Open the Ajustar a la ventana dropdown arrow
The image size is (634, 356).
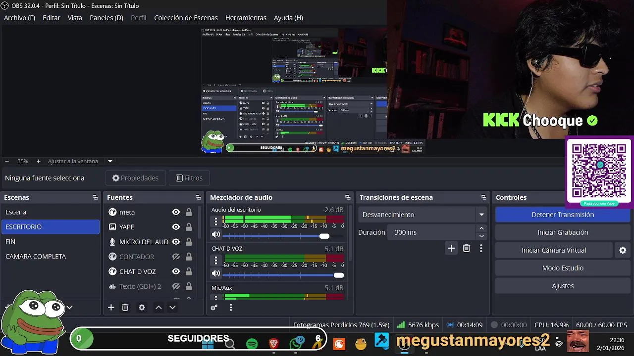pyautogui.click(x=110, y=161)
